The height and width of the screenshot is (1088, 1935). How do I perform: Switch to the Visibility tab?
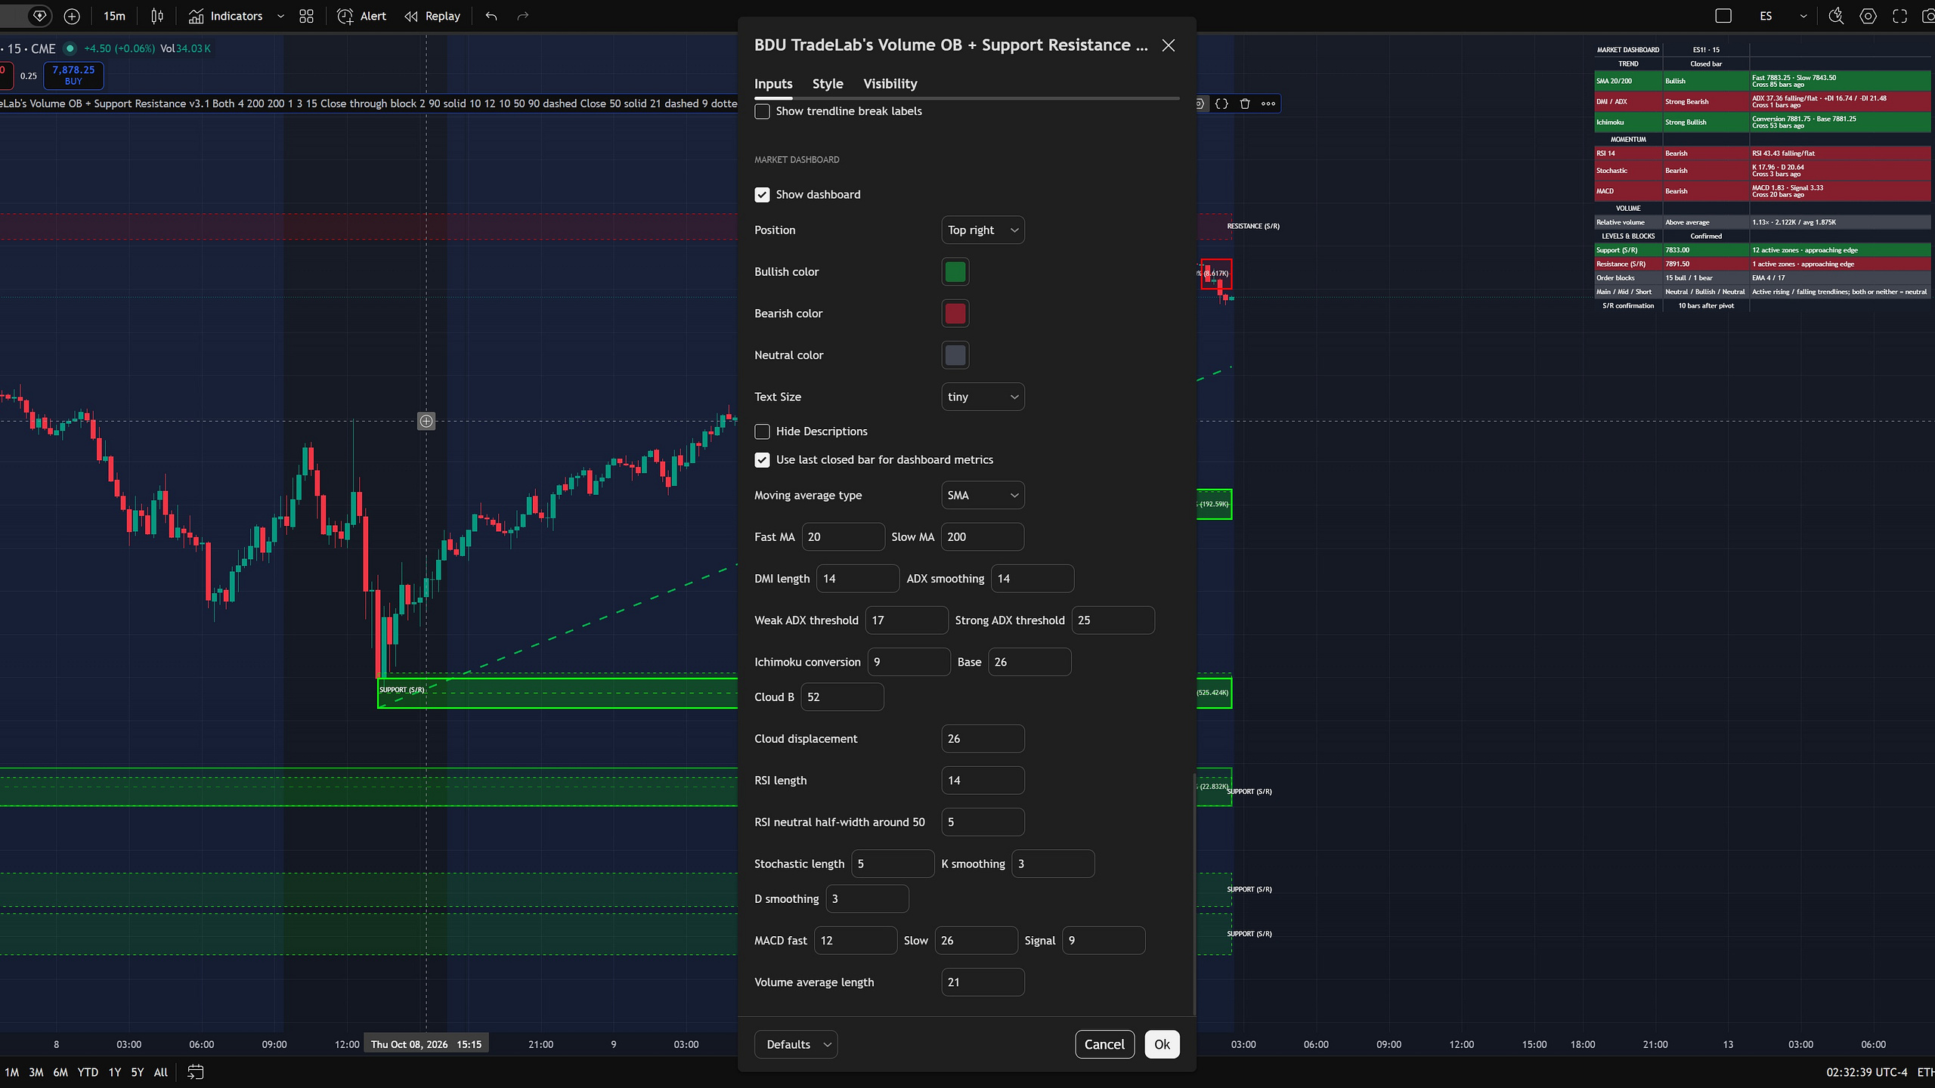(890, 84)
